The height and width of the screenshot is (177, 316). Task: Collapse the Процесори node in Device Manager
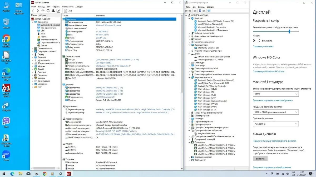(189, 142)
